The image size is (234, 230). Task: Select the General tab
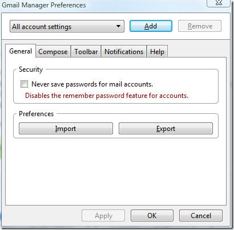[x=21, y=51]
